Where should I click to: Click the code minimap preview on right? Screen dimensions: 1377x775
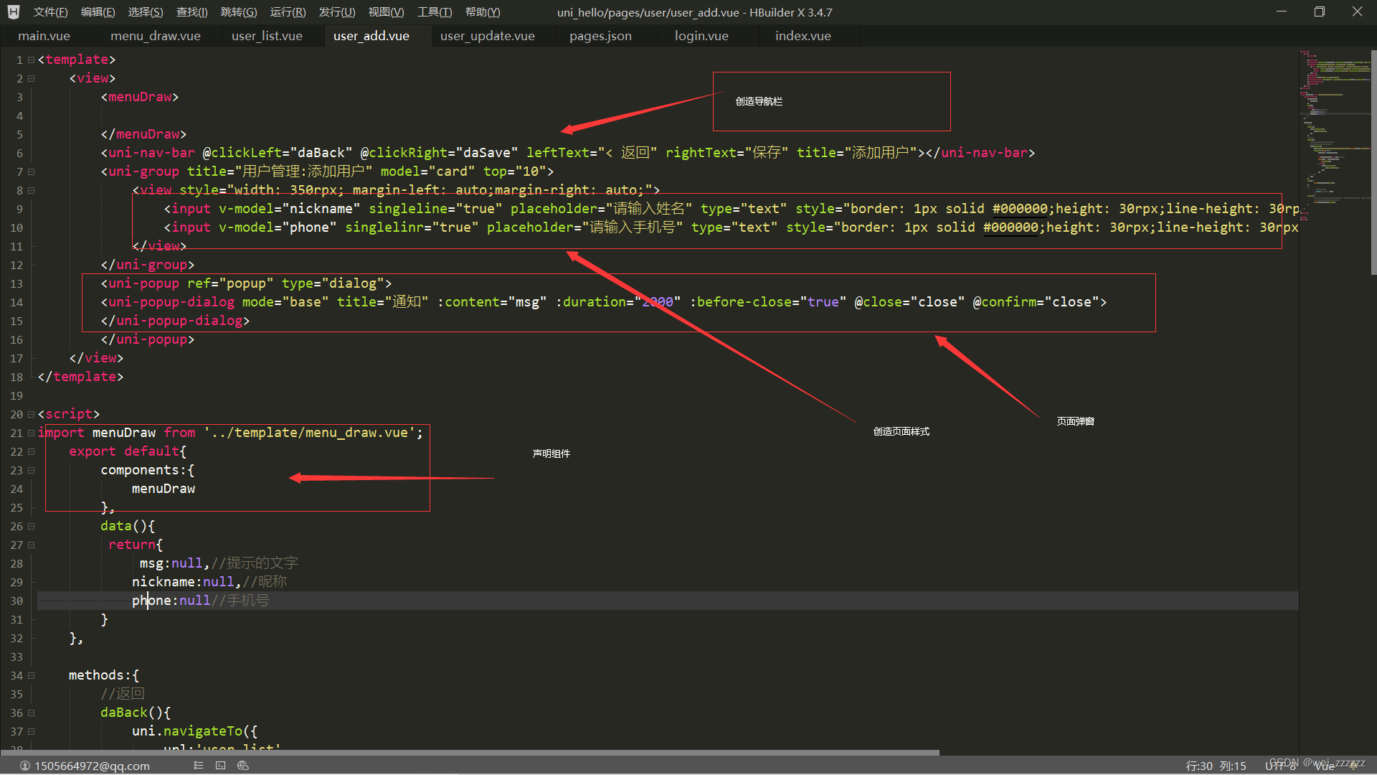[x=1334, y=129]
